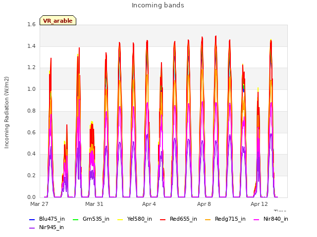The image size is (317, 237).
Task: Click the 0.4 y-axis tick label
Action: click(x=31, y=154)
